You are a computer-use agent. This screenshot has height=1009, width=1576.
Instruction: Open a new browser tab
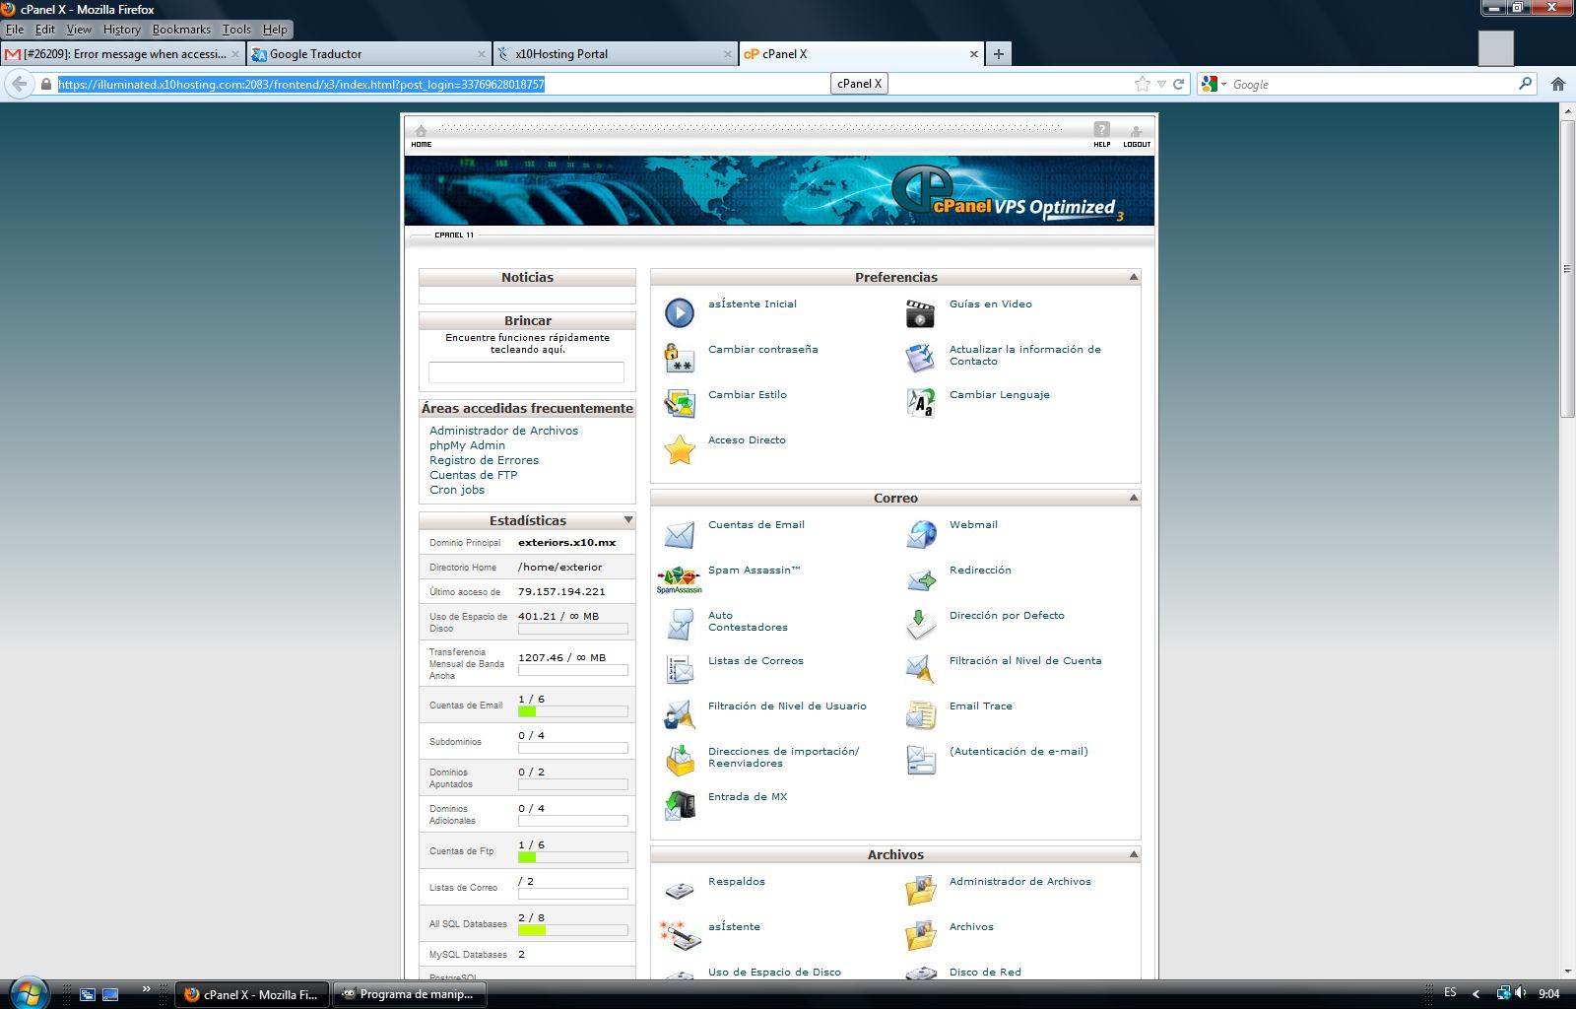999,54
